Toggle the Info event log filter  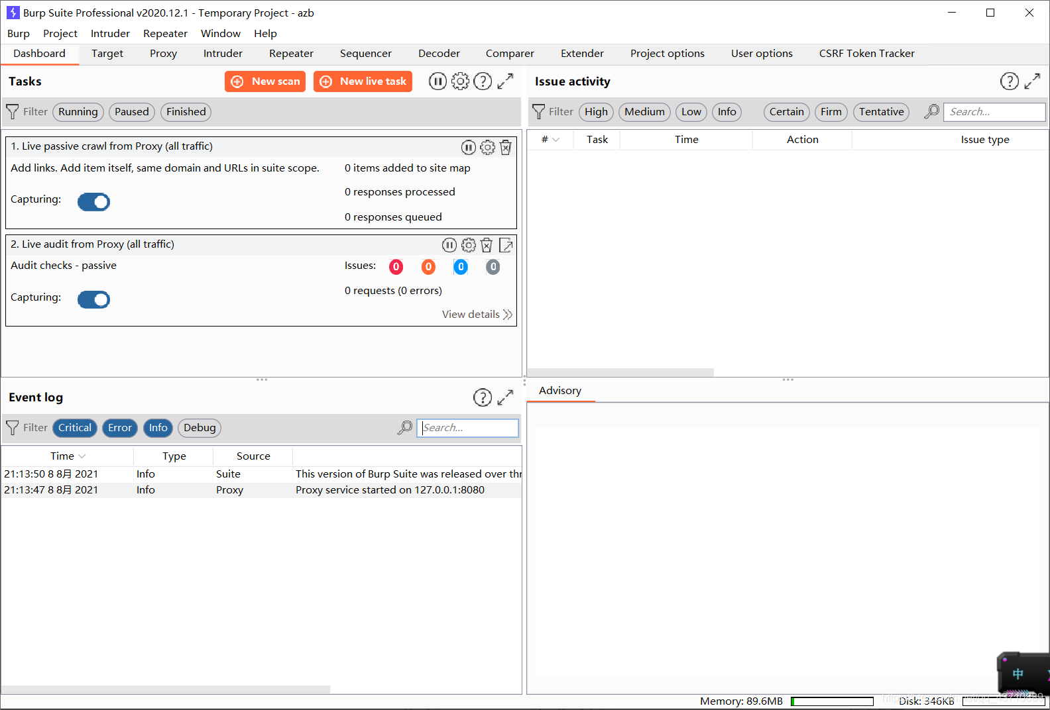(x=158, y=428)
